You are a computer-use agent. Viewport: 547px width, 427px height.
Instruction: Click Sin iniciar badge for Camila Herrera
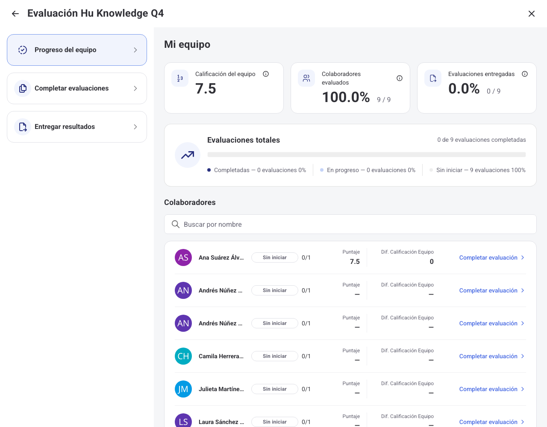(275, 356)
